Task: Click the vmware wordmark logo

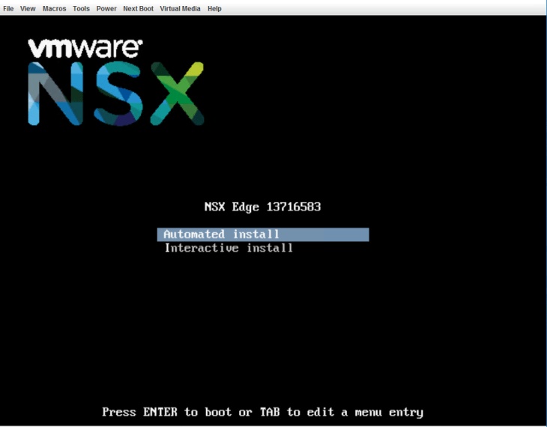Action: tap(85, 48)
